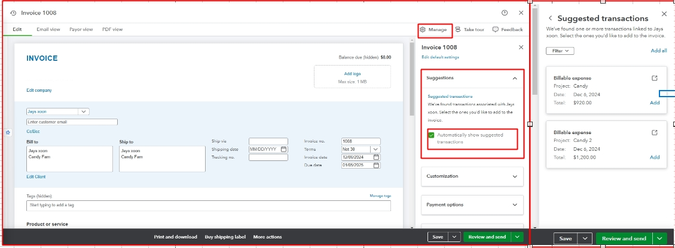Click Edit Client link

pos(36,177)
